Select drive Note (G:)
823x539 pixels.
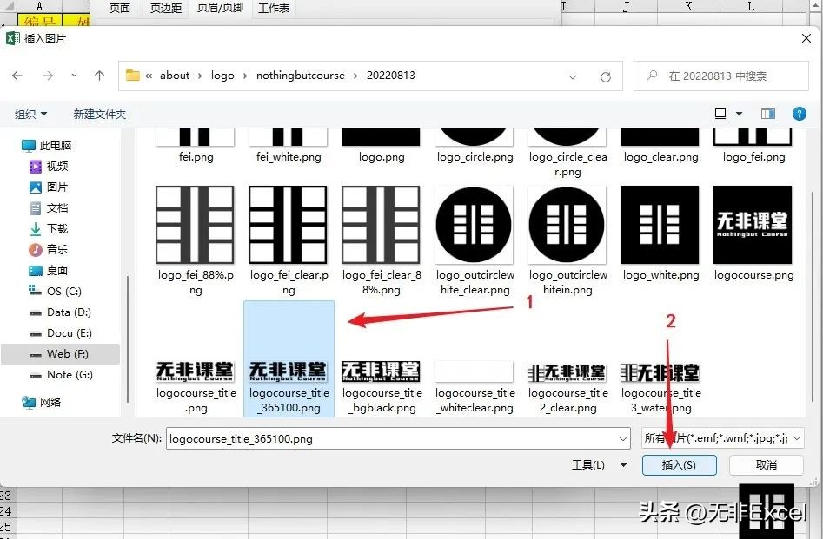point(61,375)
